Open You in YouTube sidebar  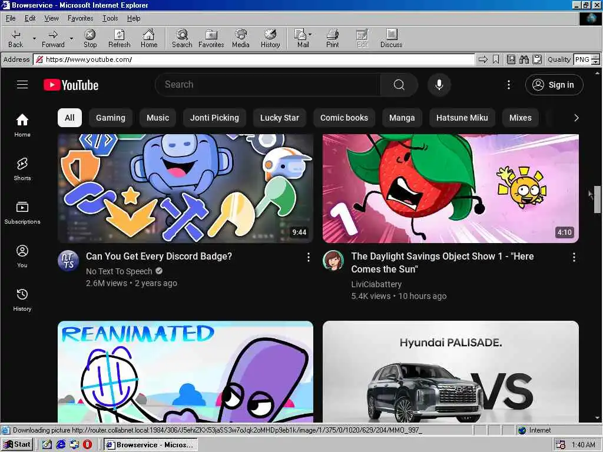click(22, 256)
